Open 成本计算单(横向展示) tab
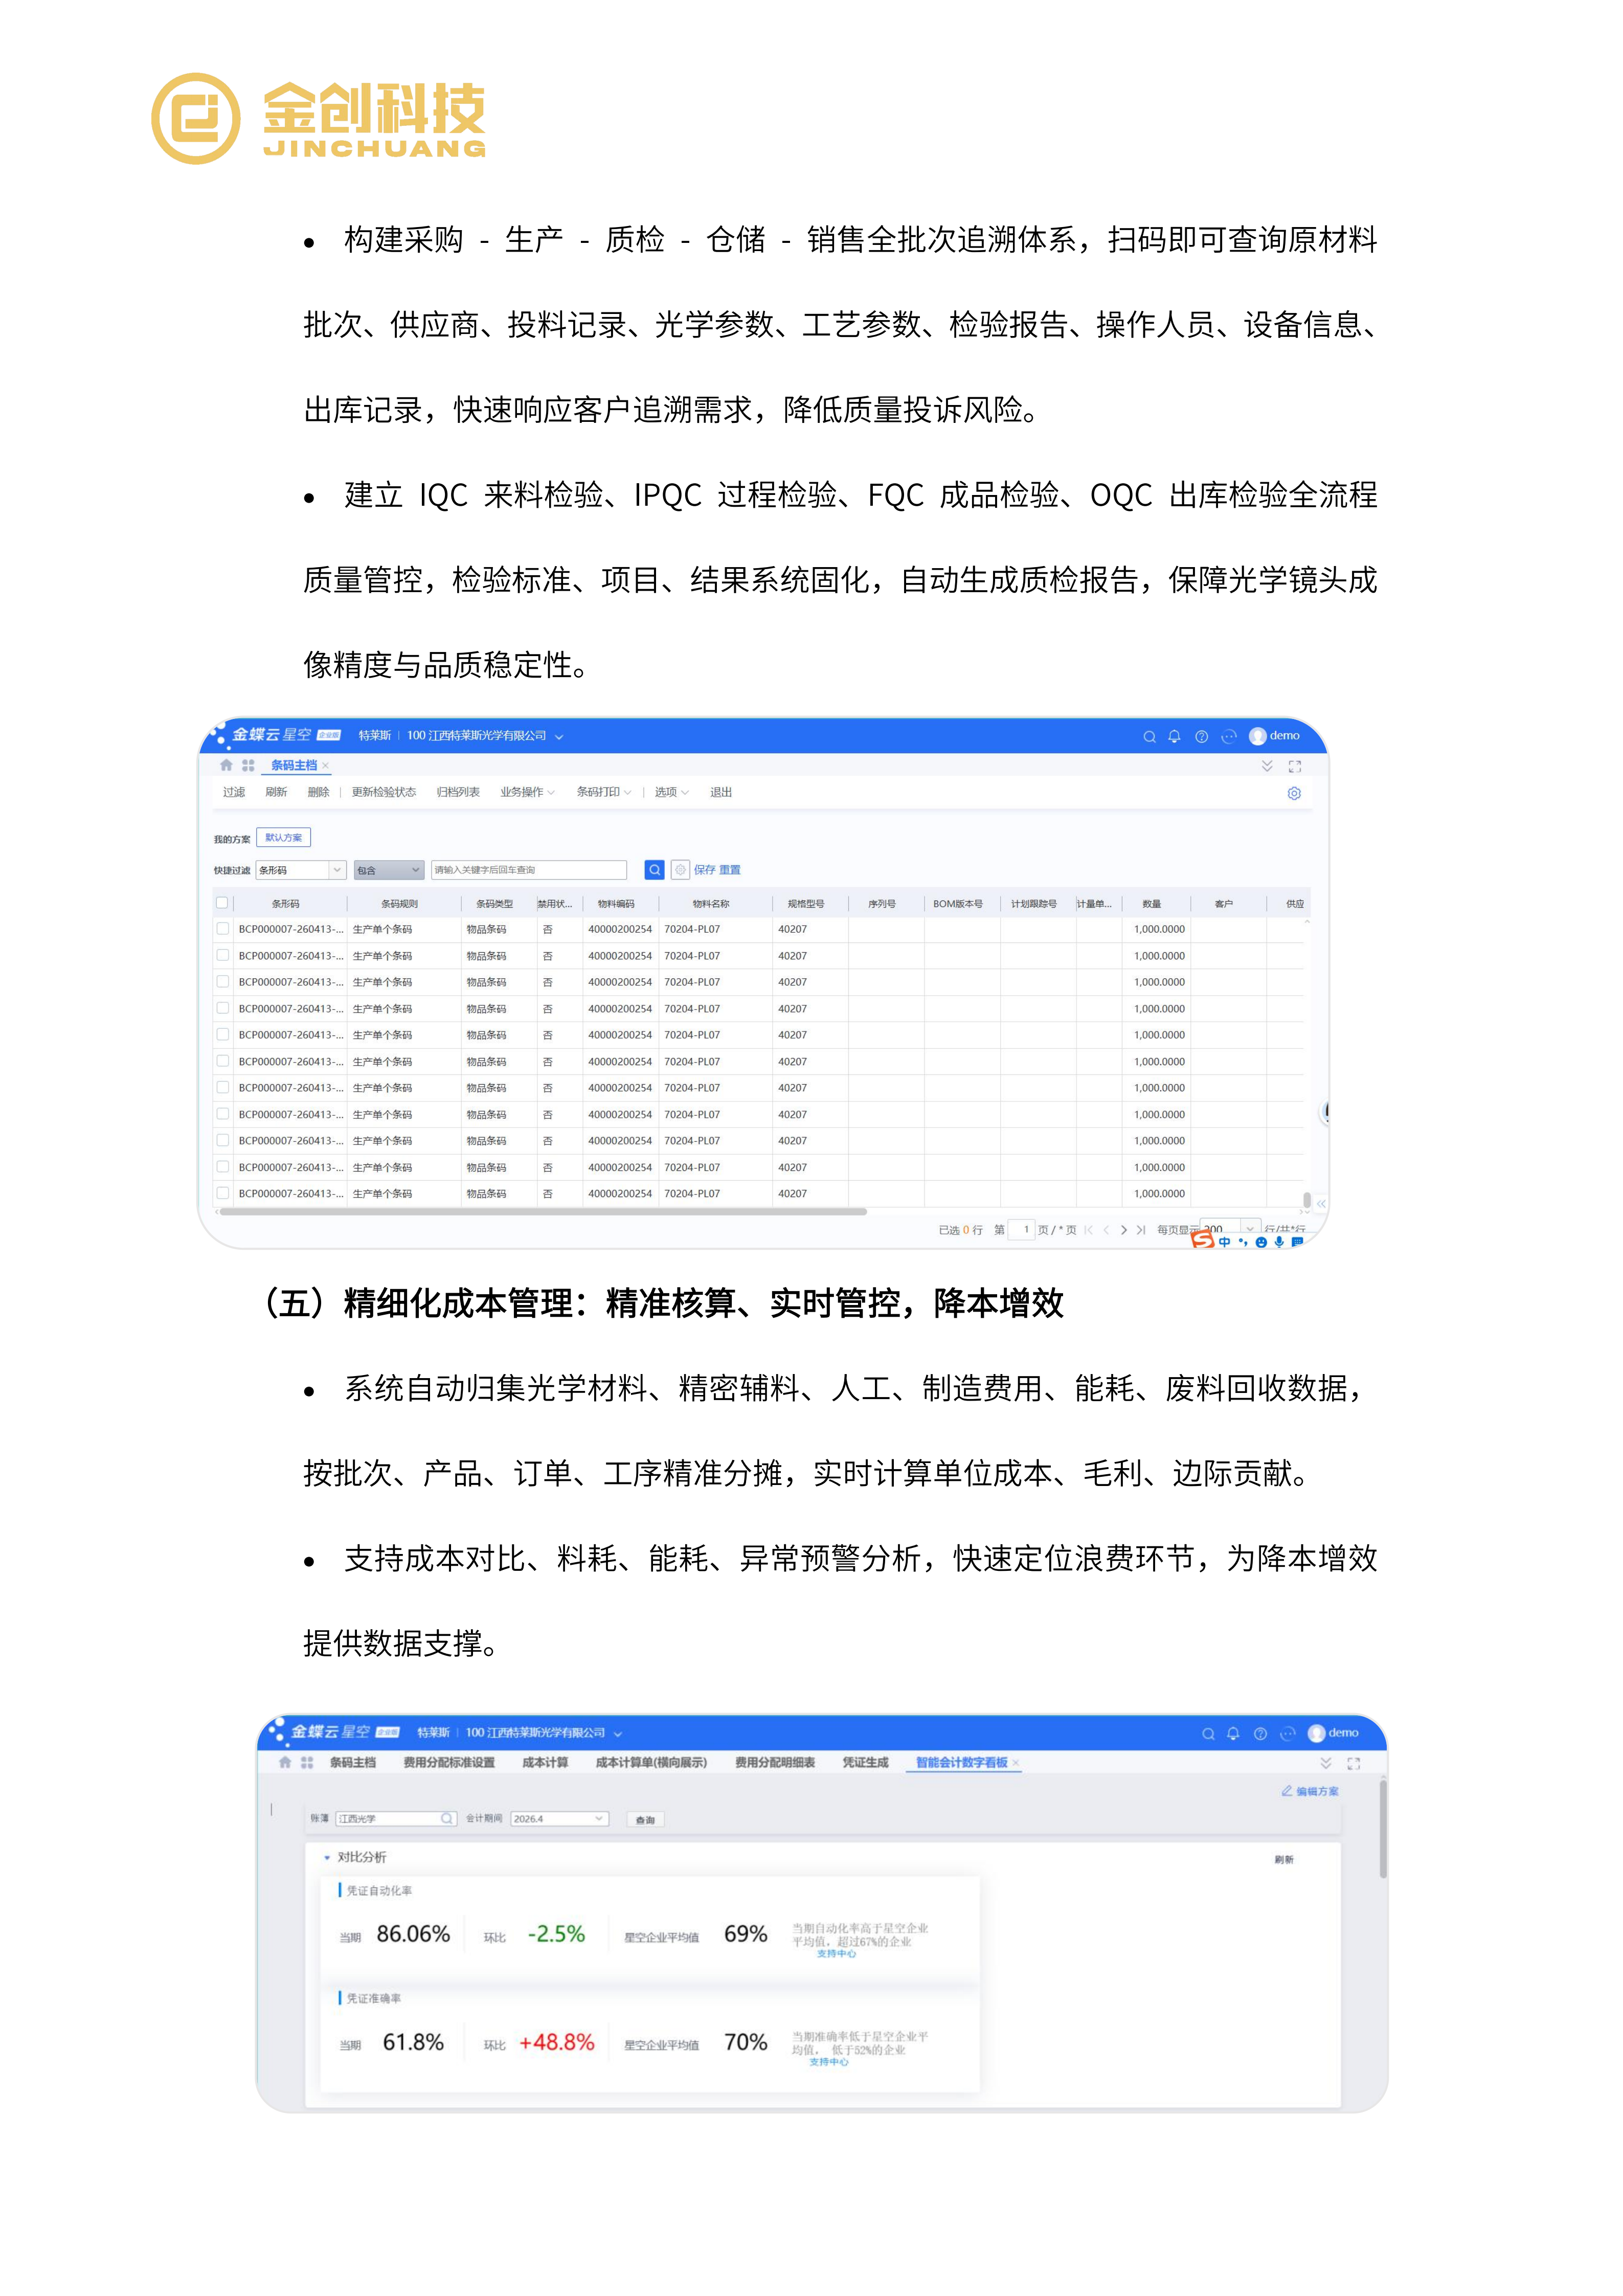The height and width of the screenshot is (2296, 1623). pos(651,1762)
